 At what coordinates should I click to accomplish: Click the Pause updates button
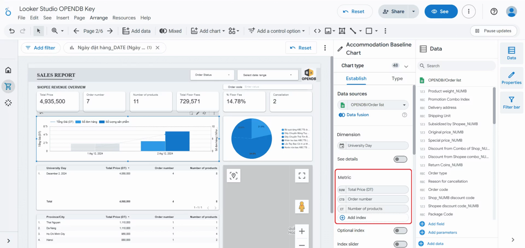point(493,31)
